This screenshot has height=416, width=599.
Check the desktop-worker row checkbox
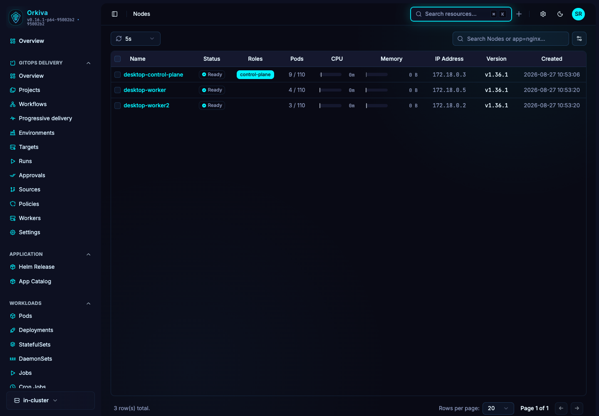(x=118, y=90)
